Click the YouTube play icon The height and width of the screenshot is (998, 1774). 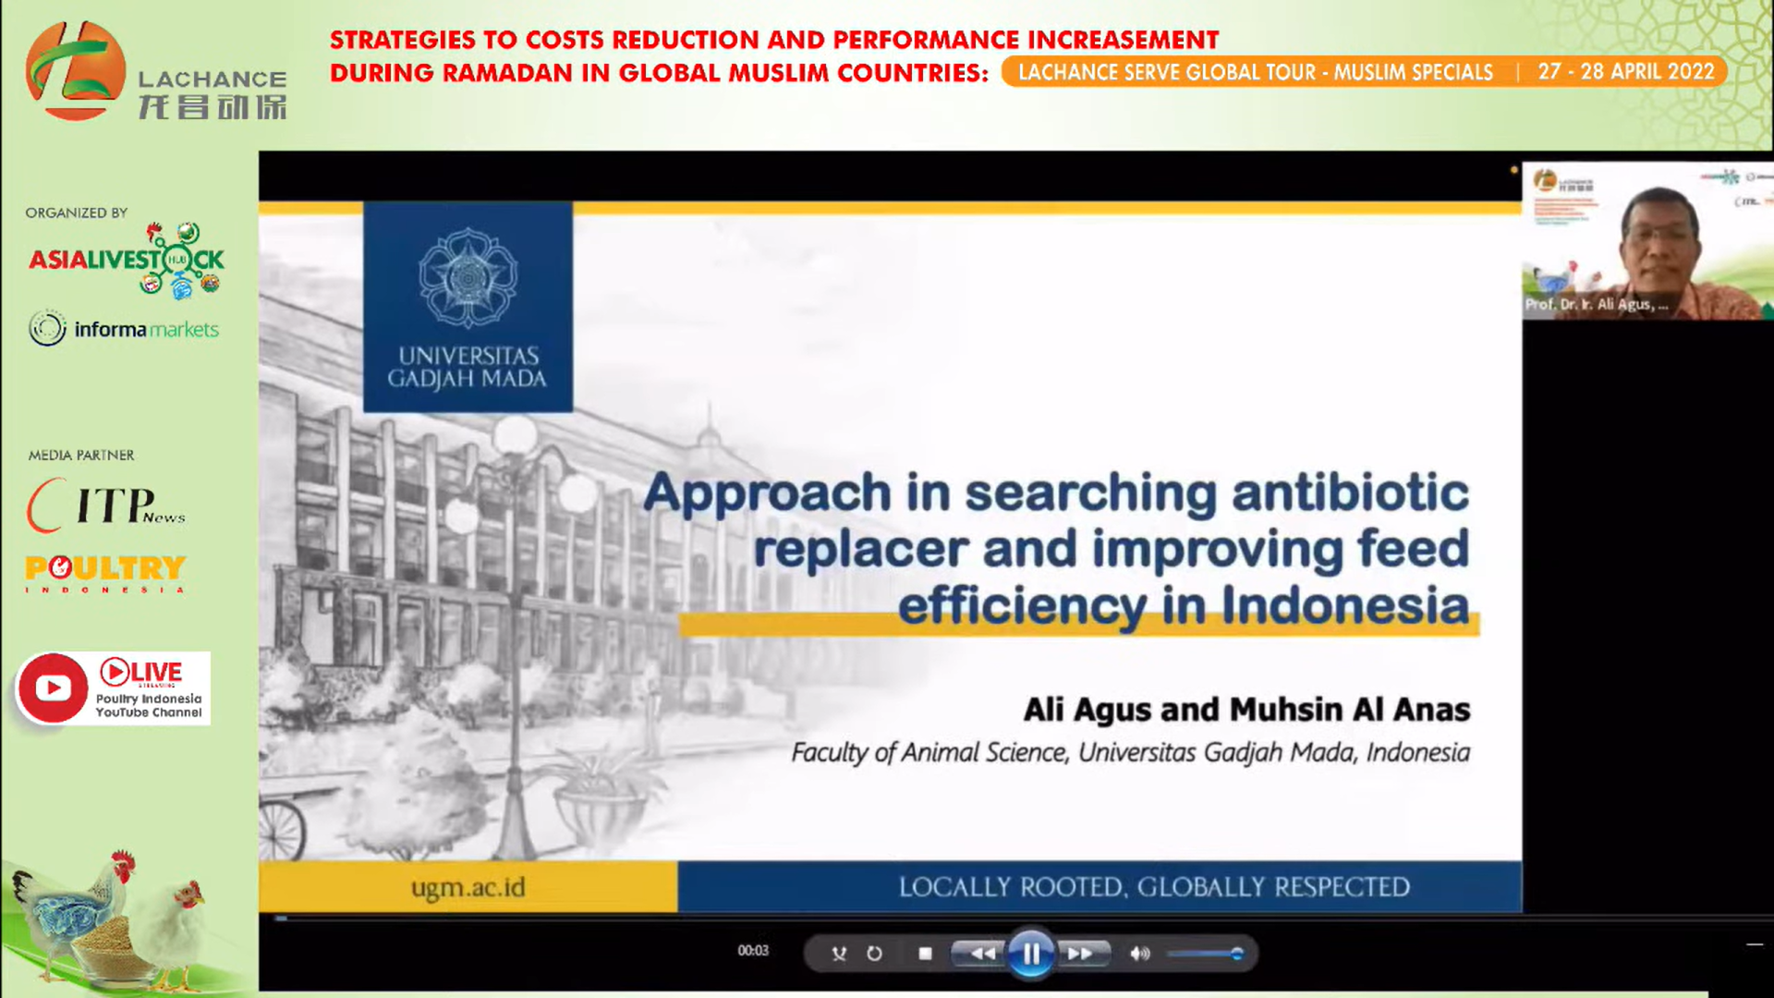click(x=54, y=688)
